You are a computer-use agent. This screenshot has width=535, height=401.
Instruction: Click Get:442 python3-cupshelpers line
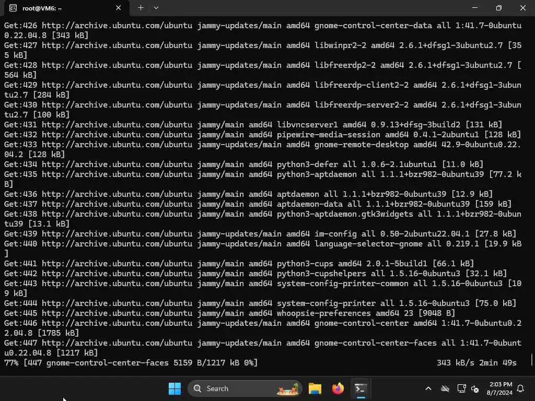tap(255, 273)
